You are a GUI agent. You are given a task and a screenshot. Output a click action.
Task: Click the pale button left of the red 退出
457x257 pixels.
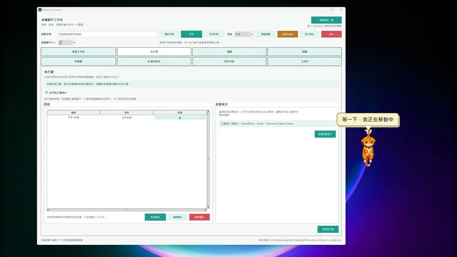click(309, 34)
